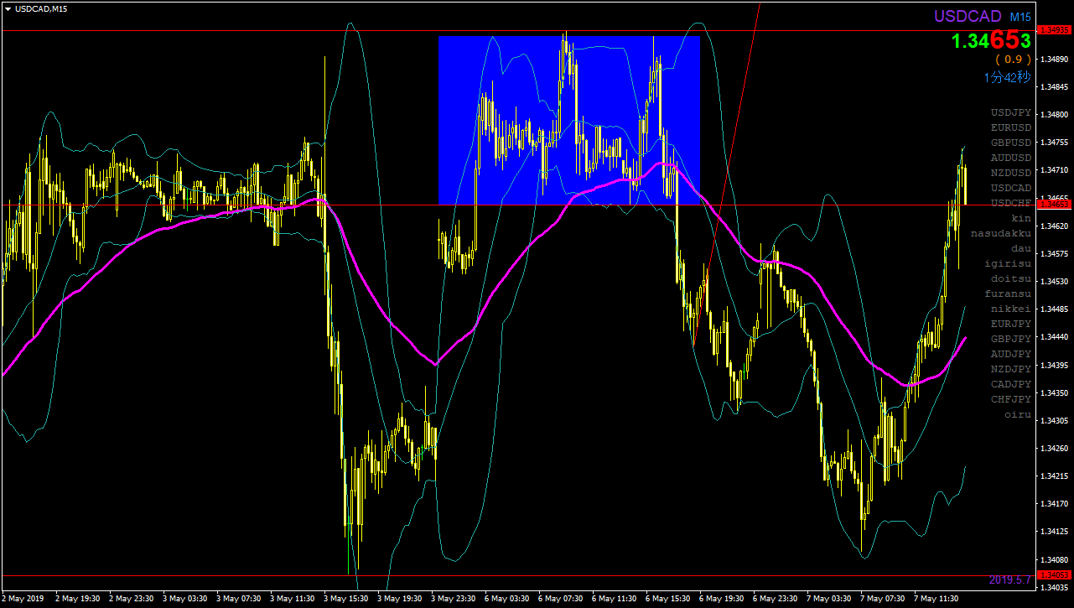This screenshot has width=1074, height=608.
Task: Click the 1.34080 price scale label
Action: pos(1053,559)
